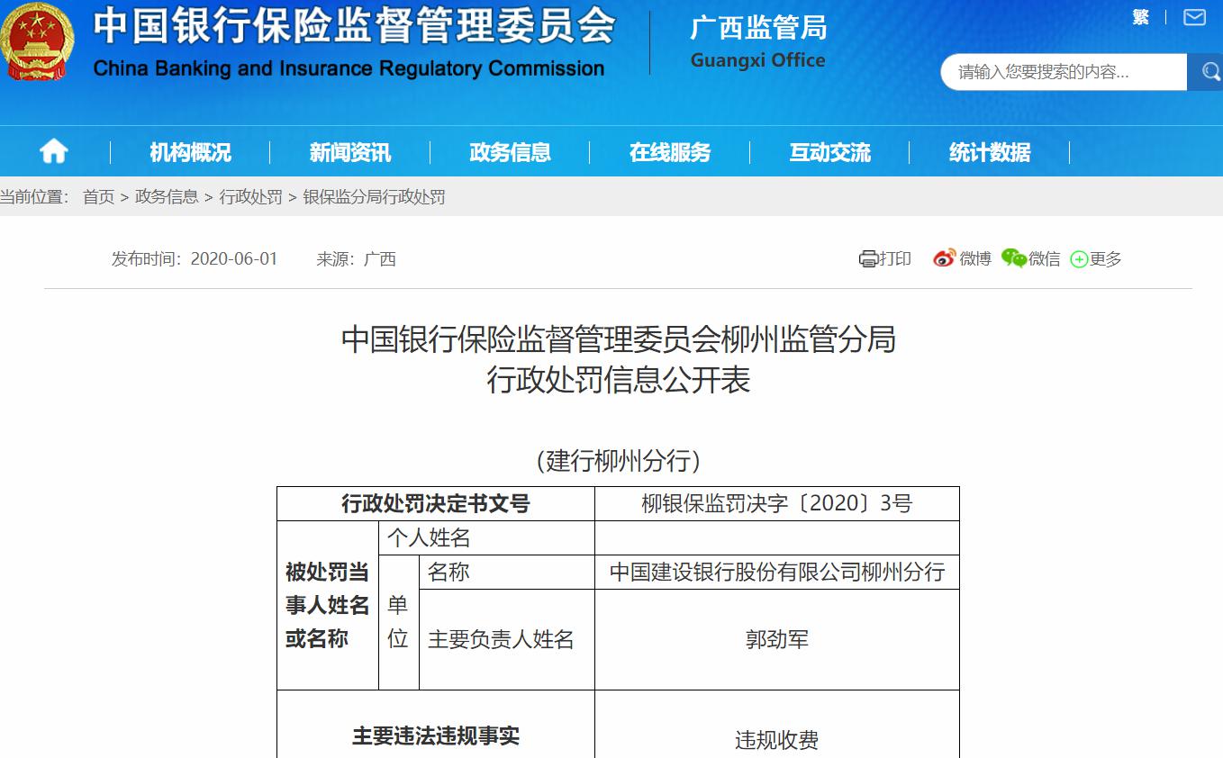Go to 首页 in breadcrumb
The width and height of the screenshot is (1223, 758).
[99, 197]
